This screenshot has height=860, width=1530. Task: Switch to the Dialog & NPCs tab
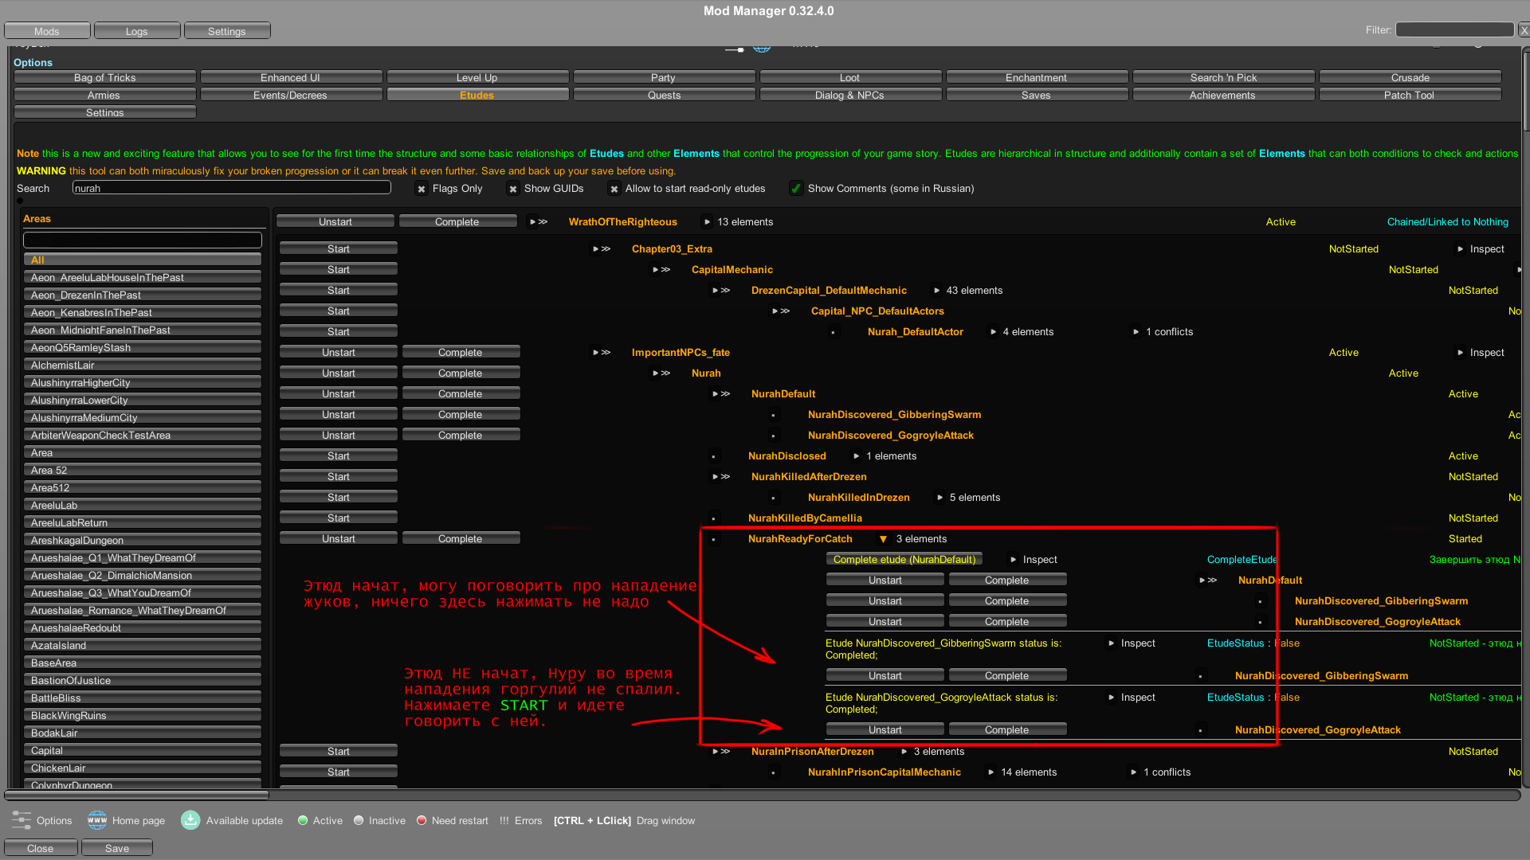(x=849, y=95)
